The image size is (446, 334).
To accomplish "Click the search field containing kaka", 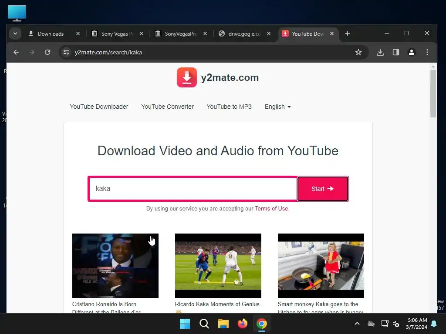I will 193,189.
